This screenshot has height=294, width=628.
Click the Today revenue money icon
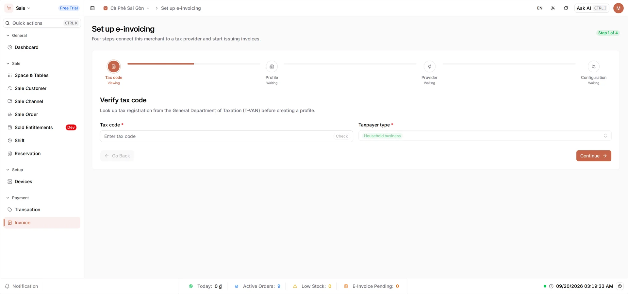191,286
